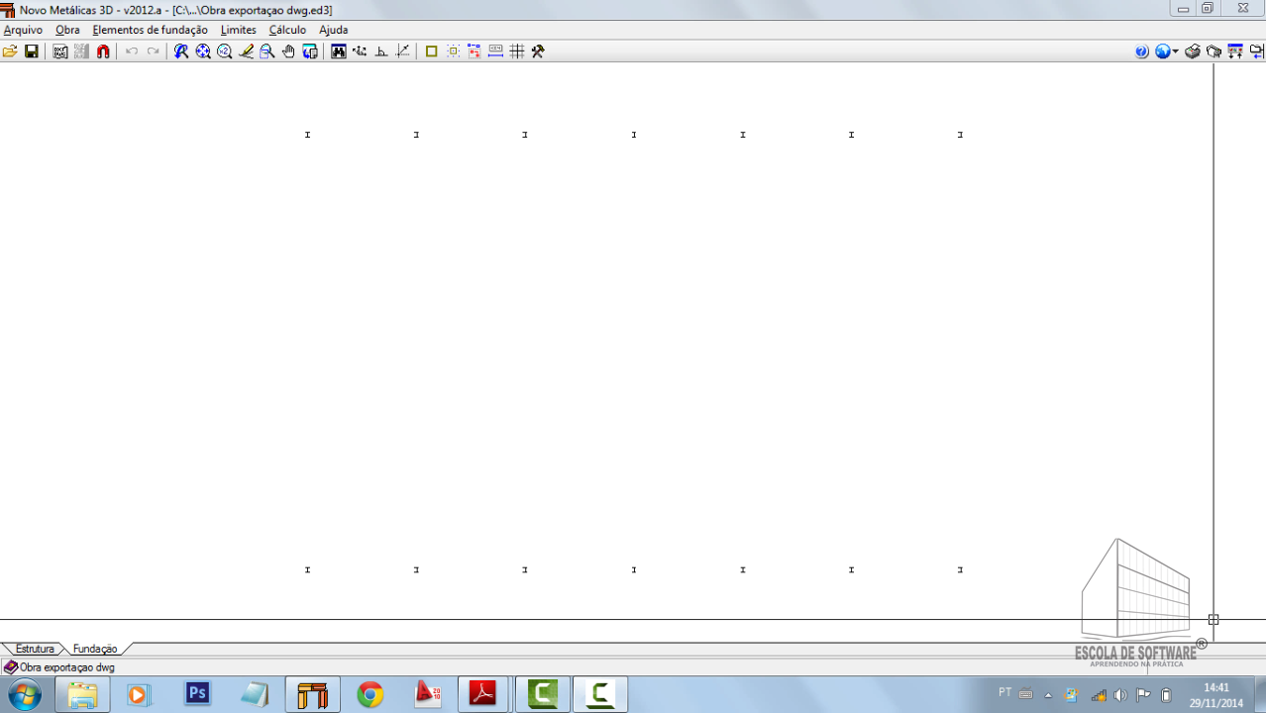1266x713 pixels.
Task: Open the Arquivo menu
Action: (23, 30)
